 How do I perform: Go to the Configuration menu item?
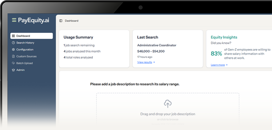pos(25,49)
